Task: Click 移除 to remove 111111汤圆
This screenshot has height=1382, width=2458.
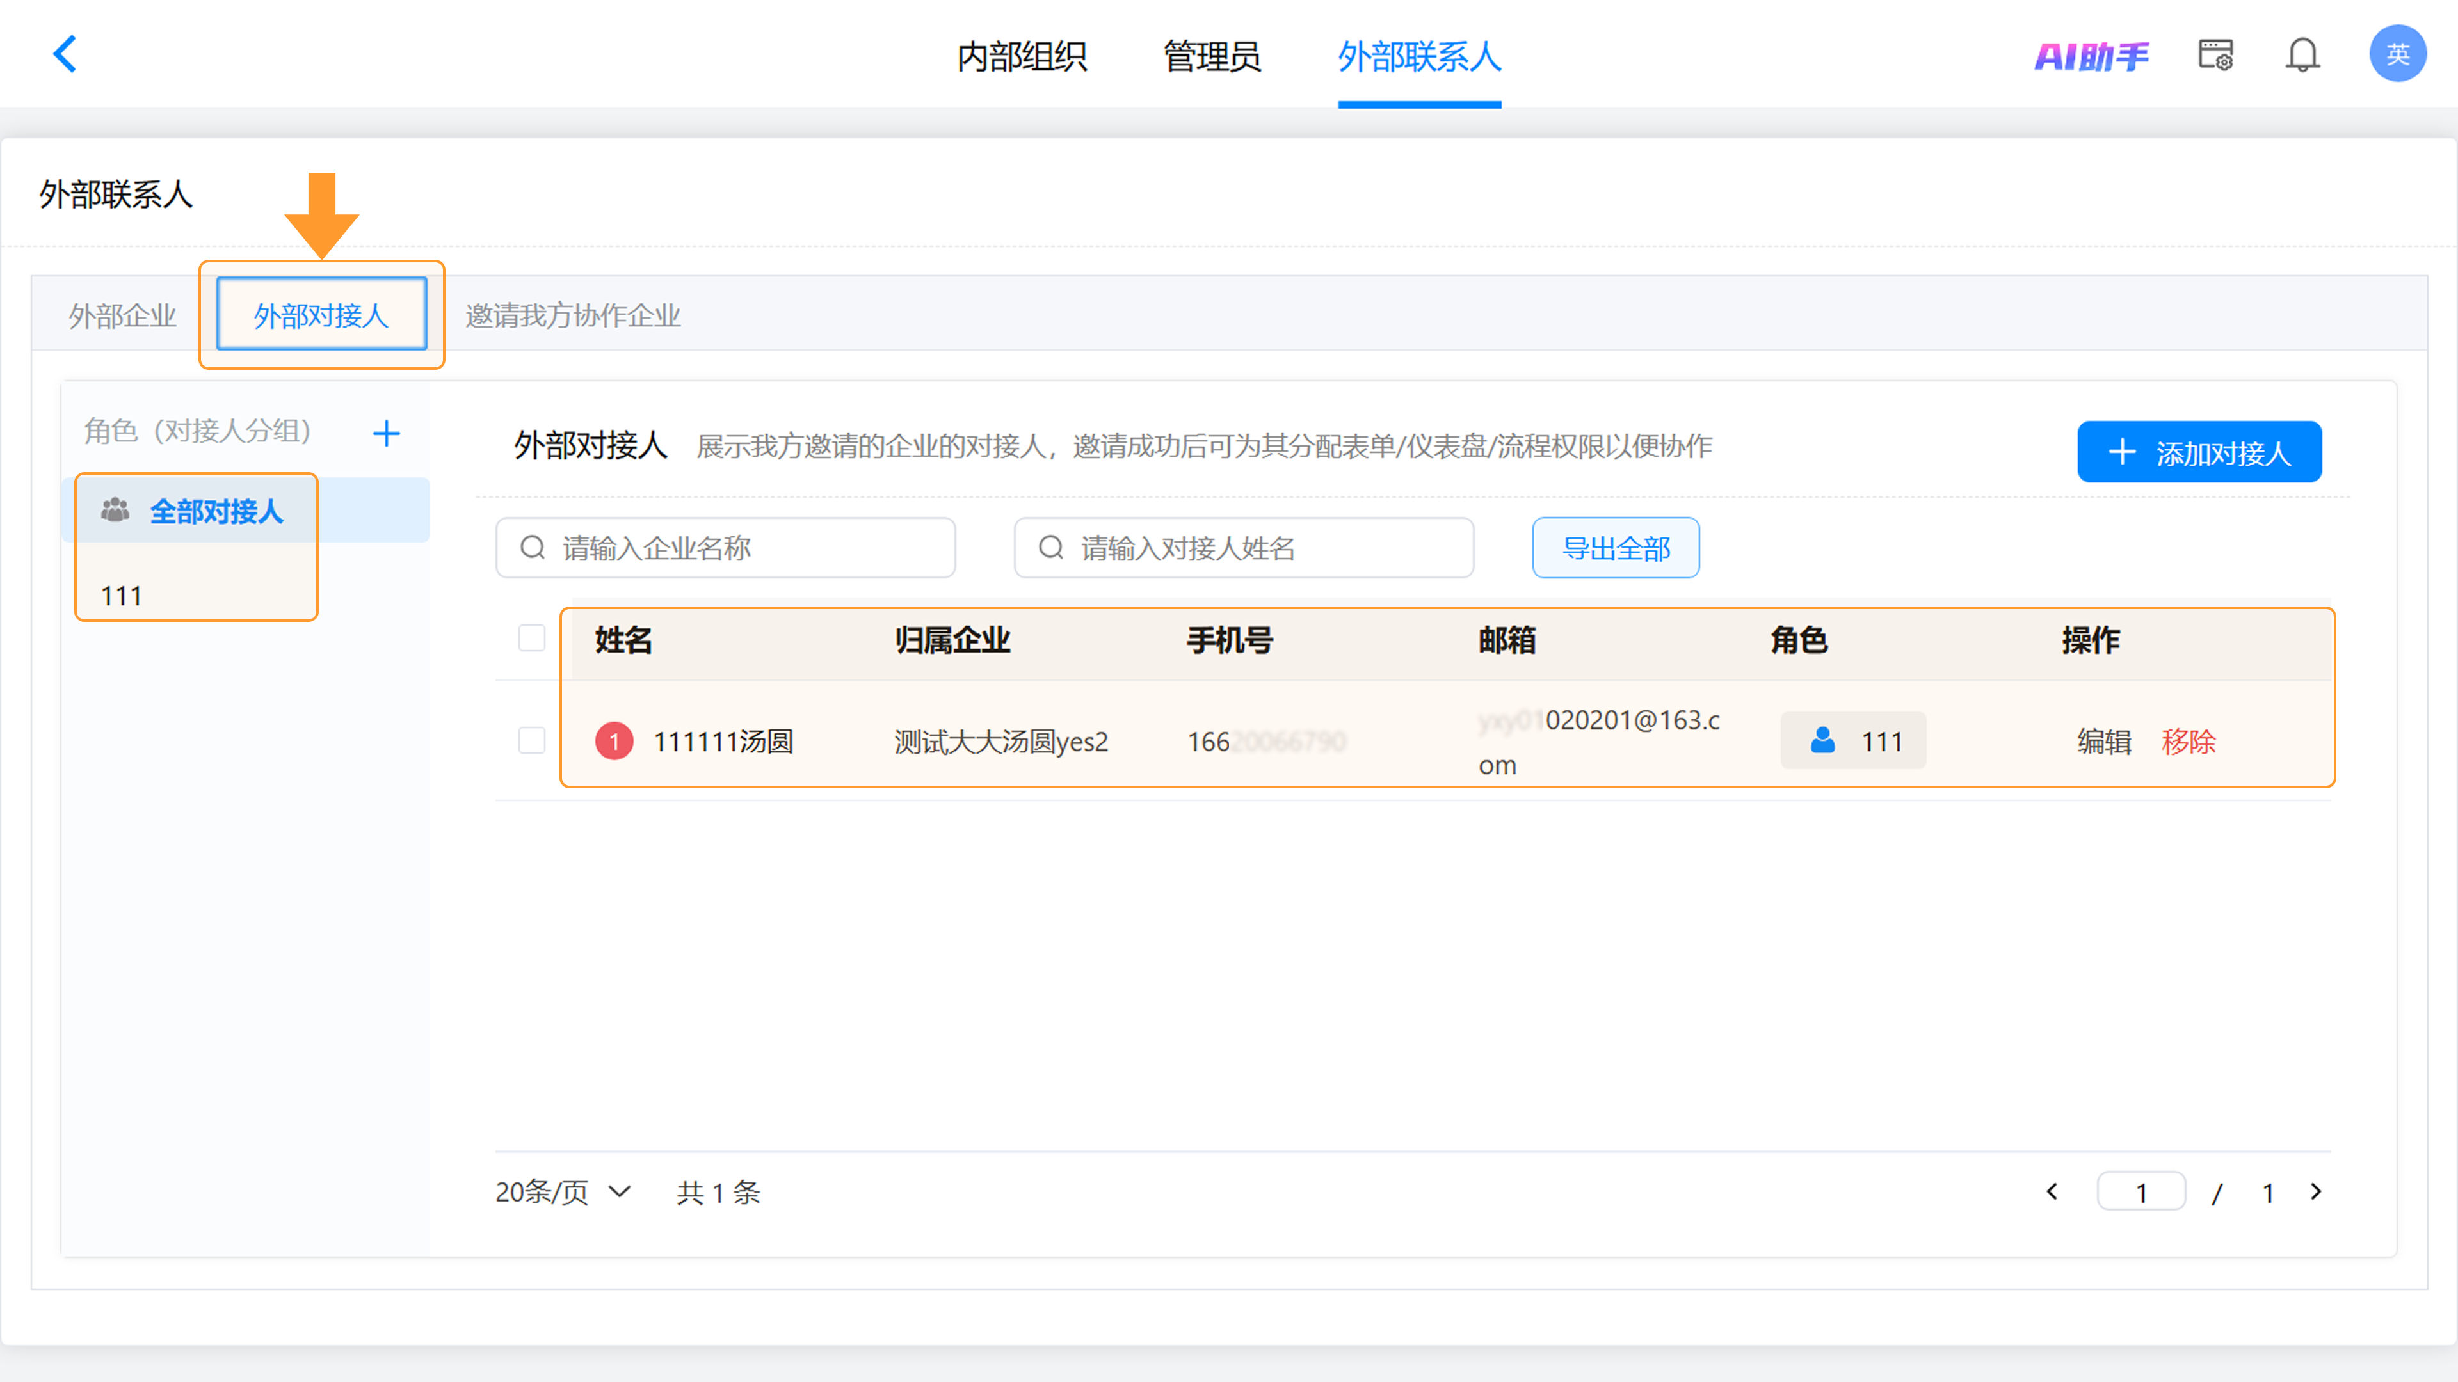Action: coord(2188,741)
